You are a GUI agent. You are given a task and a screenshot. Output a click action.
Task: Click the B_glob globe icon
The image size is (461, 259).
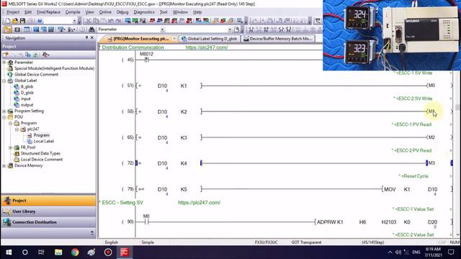[x=17, y=86]
